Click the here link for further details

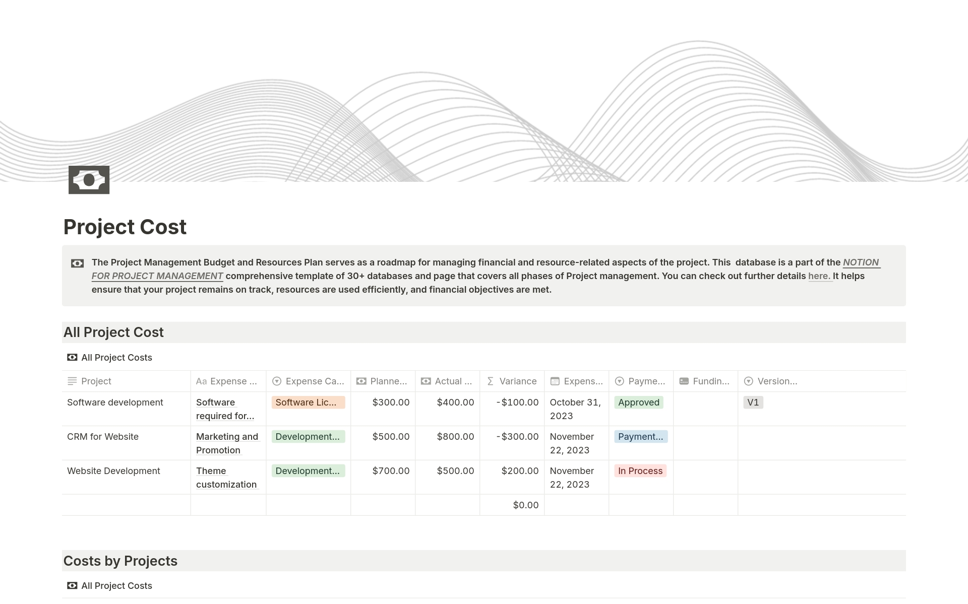818,276
